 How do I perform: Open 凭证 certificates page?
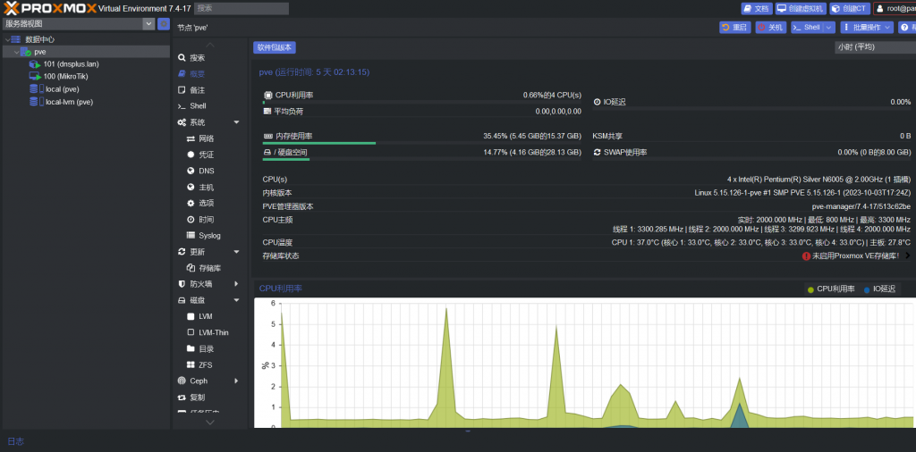[x=207, y=155]
